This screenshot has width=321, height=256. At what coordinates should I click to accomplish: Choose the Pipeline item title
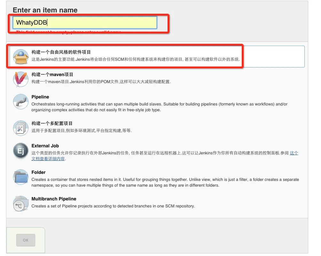click(40, 97)
